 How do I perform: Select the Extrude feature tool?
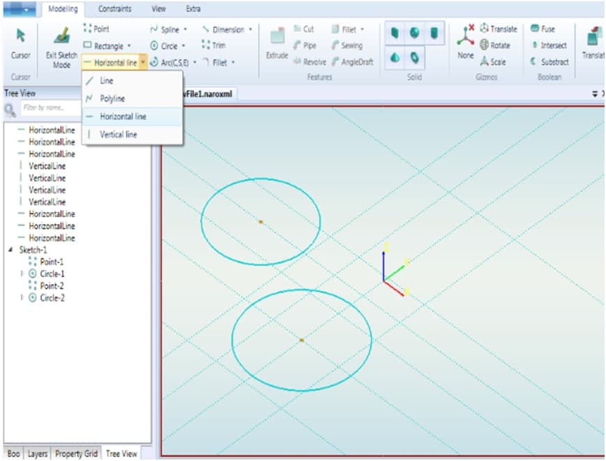pyautogui.click(x=277, y=43)
